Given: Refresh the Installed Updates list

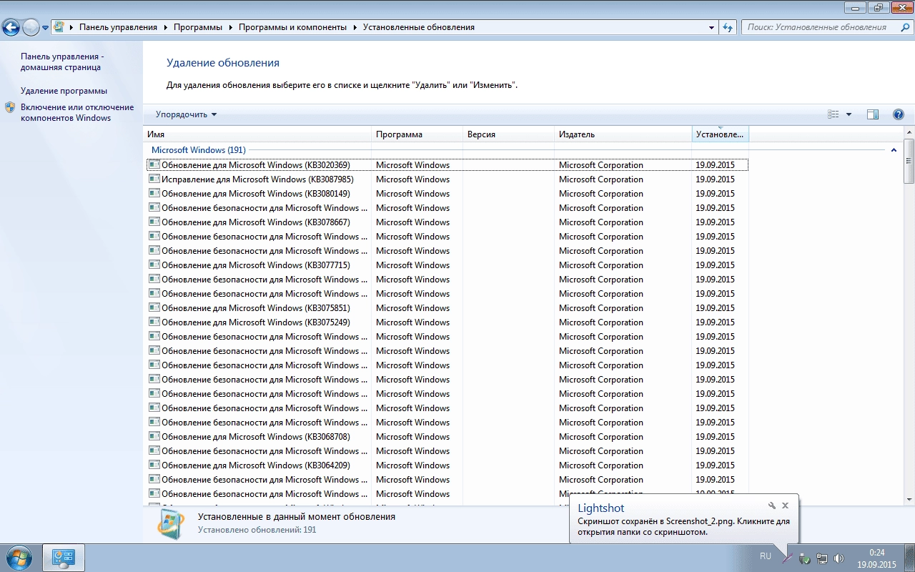Looking at the screenshot, I should [728, 27].
